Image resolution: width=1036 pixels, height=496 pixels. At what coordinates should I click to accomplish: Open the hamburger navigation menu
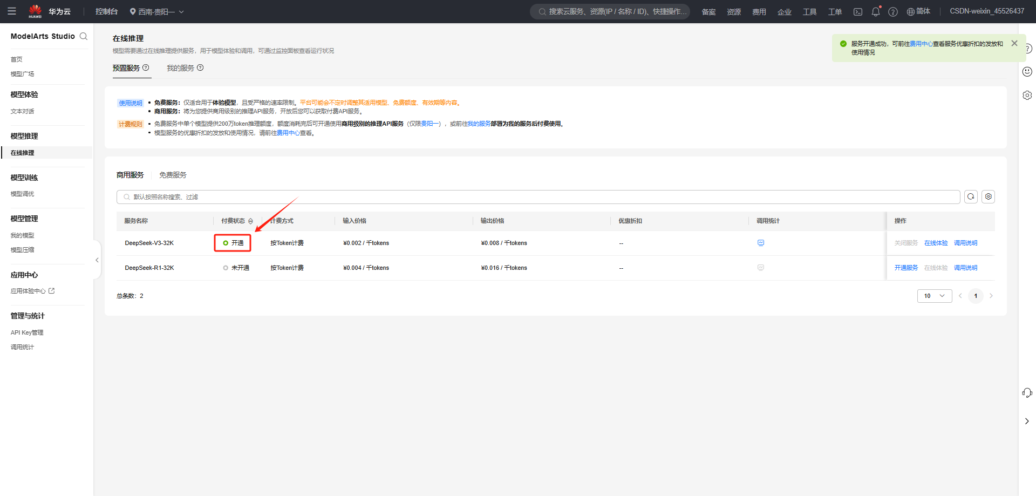click(x=12, y=11)
